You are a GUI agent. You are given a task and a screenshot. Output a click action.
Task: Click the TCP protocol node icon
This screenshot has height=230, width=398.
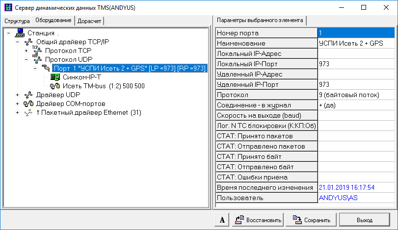pyautogui.click(x=37, y=51)
